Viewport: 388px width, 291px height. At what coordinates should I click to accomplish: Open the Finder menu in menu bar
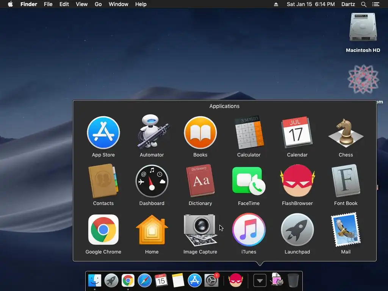tap(29, 4)
